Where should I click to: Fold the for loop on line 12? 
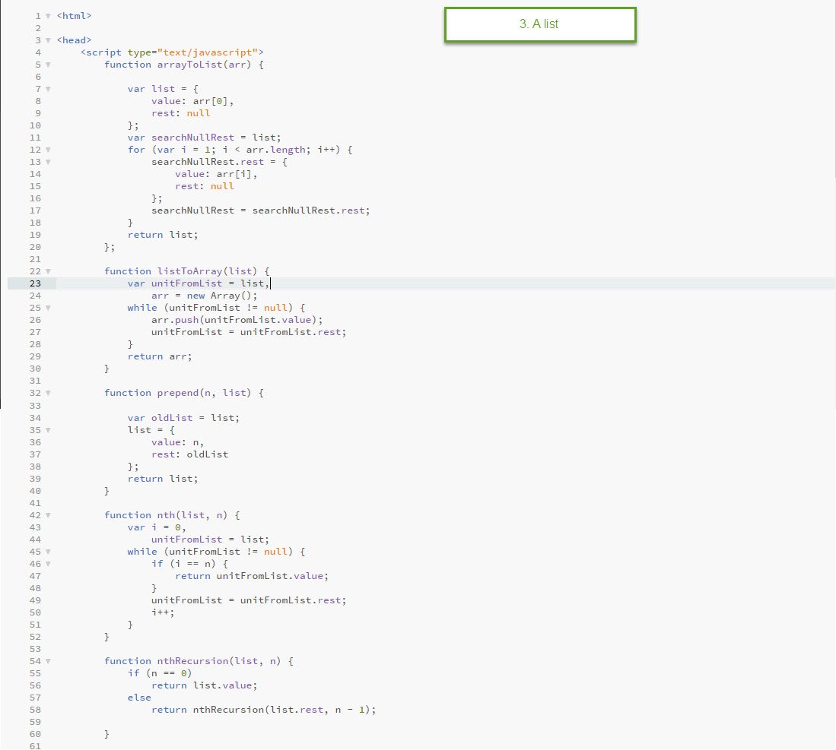48,150
